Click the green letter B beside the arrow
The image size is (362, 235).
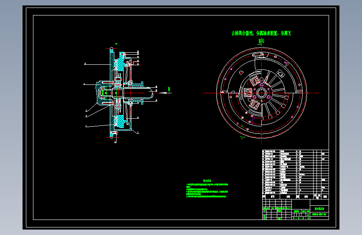point(169,89)
